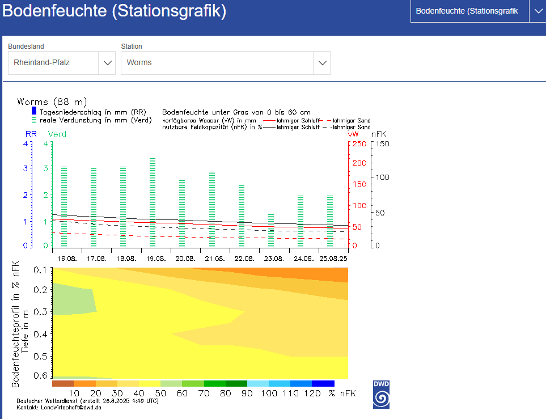The width and height of the screenshot is (546, 419).
Task: Click the chevron arrow in the Bundesland box
Action: point(107,63)
